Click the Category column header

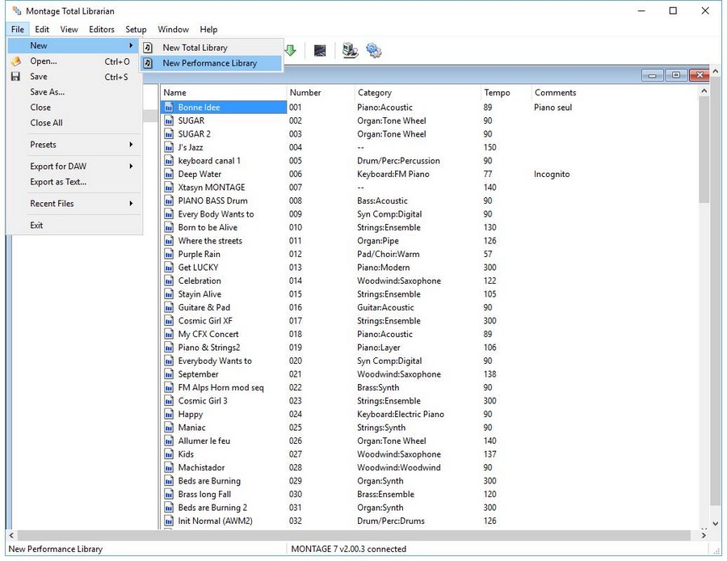tap(375, 92)
